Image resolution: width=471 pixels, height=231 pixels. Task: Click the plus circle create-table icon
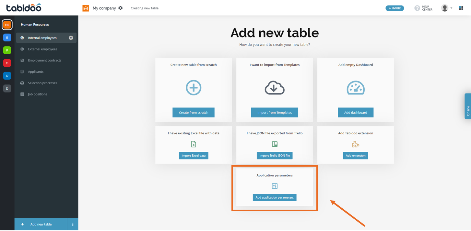194,87
